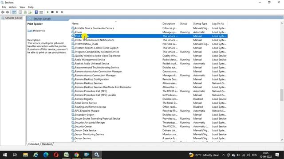
Task: Switch to the Extended tab
Action: click(34, 144)
